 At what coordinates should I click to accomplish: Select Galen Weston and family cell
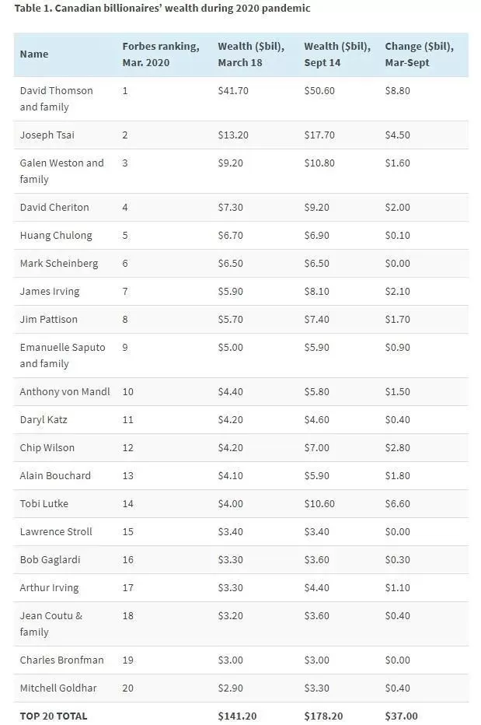point(61,170)
